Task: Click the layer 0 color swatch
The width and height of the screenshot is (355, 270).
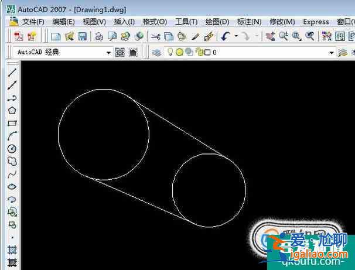Action: coord(207,53)
